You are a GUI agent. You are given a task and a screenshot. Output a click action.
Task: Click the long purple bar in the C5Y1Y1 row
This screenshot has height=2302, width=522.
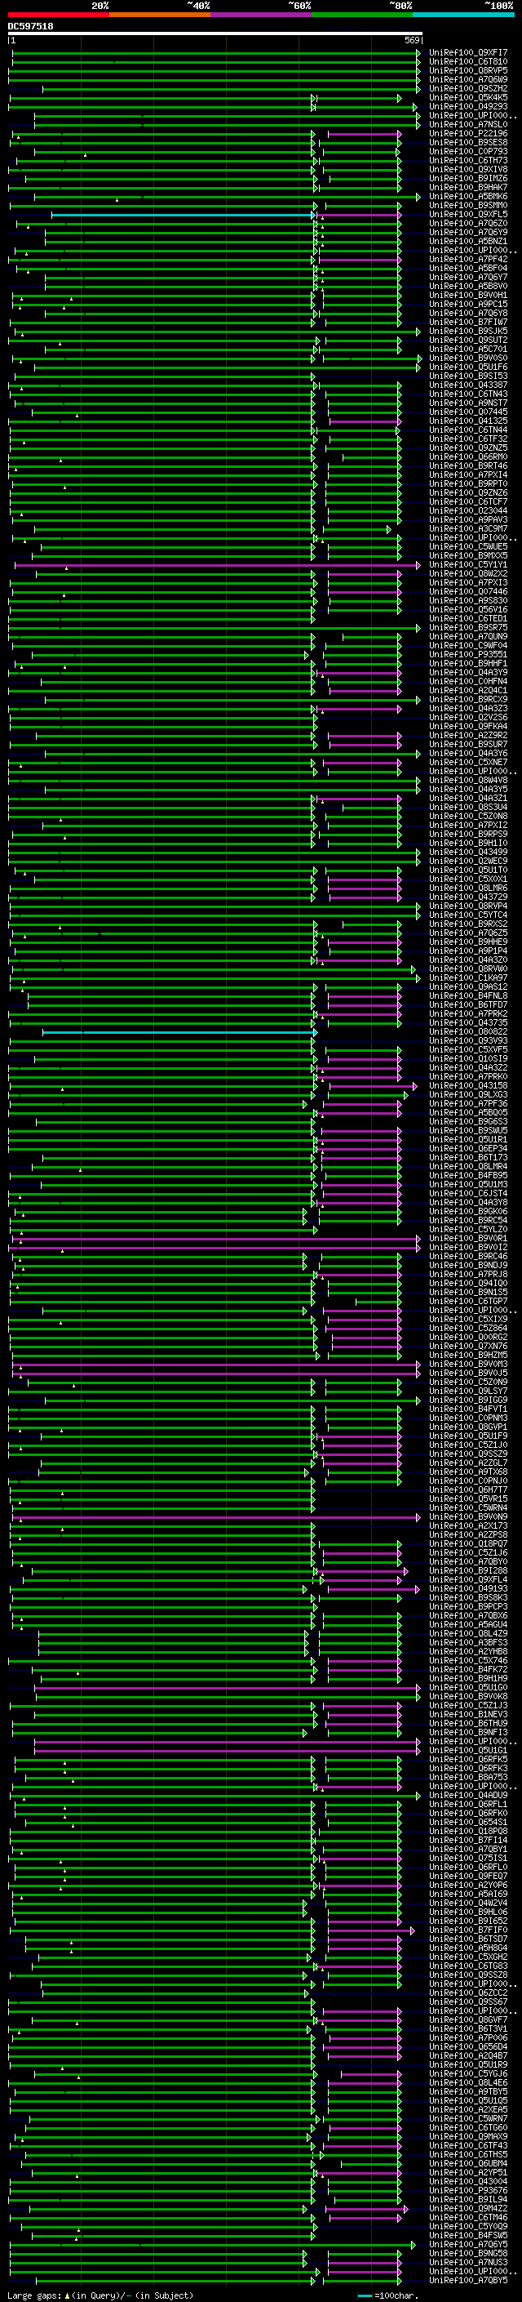(217, 566)
